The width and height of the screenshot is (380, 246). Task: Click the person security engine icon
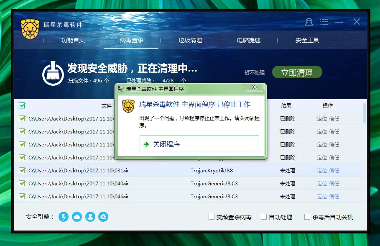(x=90, y=217)
